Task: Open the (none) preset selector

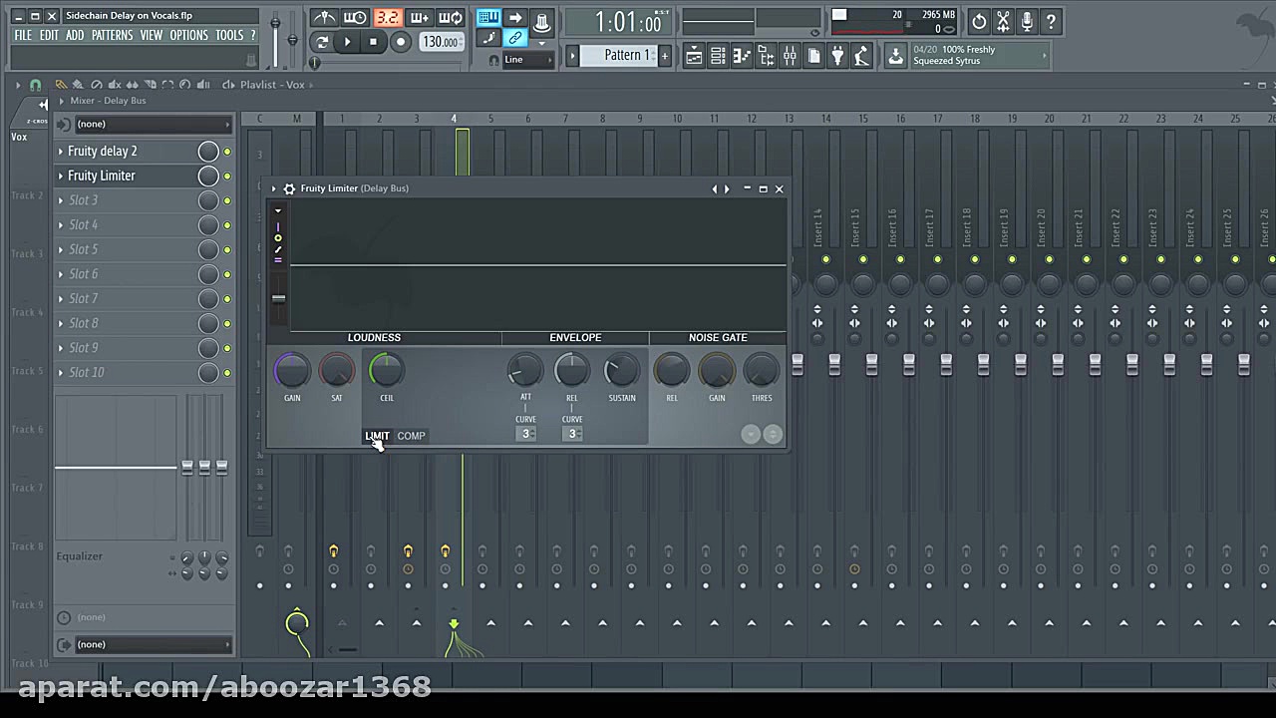Action: tap(150, 123)
